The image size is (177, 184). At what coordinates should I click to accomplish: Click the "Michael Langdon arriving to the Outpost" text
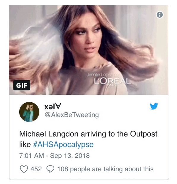[x=88, y=134]
